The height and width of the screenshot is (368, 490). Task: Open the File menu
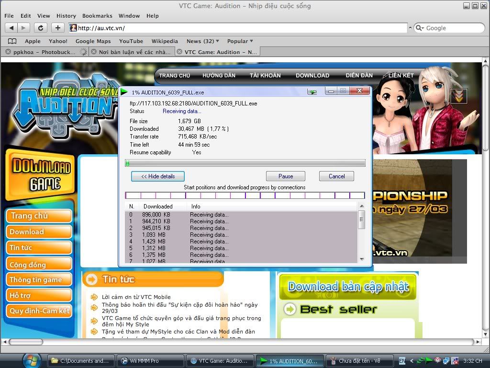coord(9,16)
